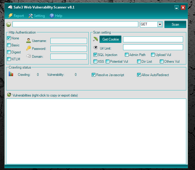Check the Potential Vul option
The width and height of the screenshot is (195, 170).
[x=107, y=62]
